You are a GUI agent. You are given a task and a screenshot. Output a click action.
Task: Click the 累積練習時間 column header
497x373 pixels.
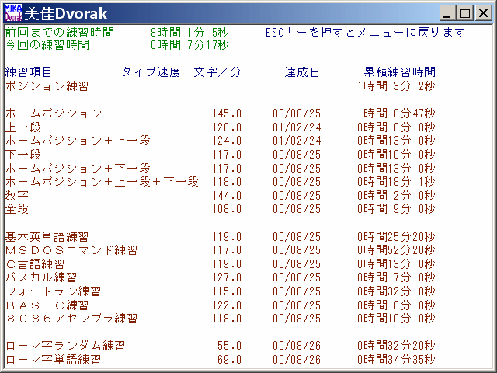coord(399,72)
